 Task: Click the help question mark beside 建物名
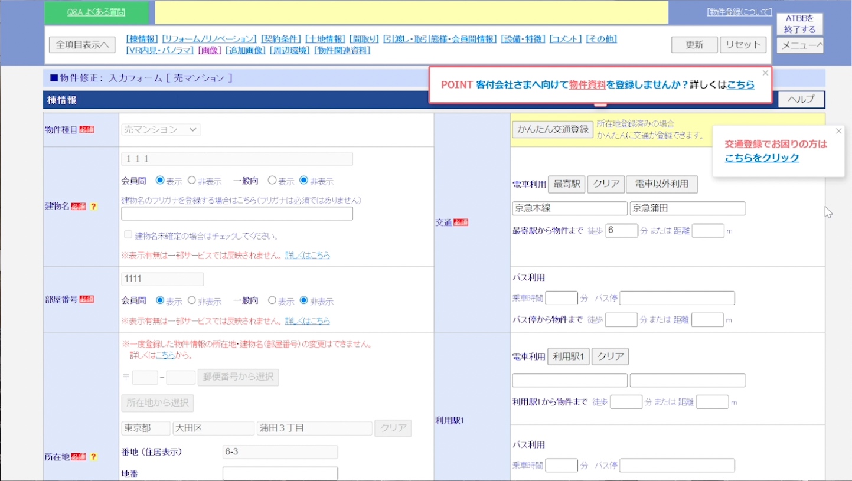pyautogui.click(x=93, y=207)
